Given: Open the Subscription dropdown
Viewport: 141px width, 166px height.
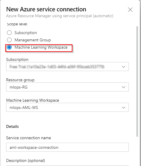Looking at the screenshot, I should click(x=67, y=67).
